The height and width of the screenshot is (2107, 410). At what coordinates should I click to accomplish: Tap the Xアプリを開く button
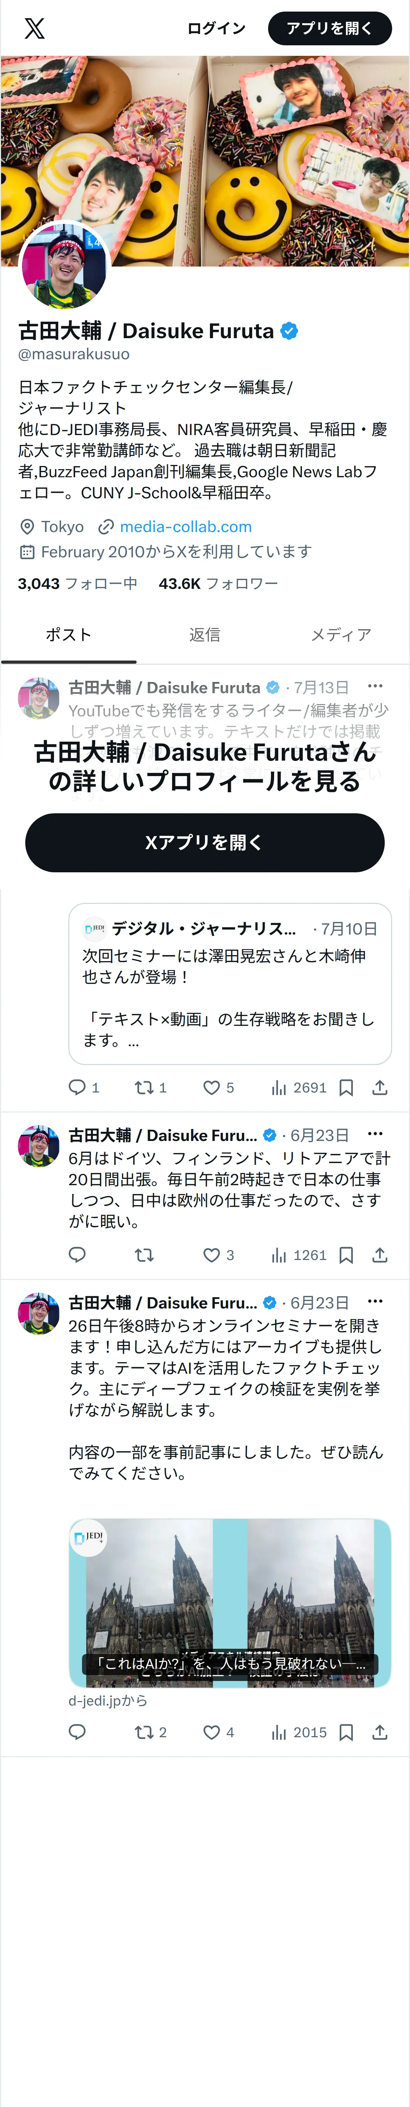coord(205,842)
